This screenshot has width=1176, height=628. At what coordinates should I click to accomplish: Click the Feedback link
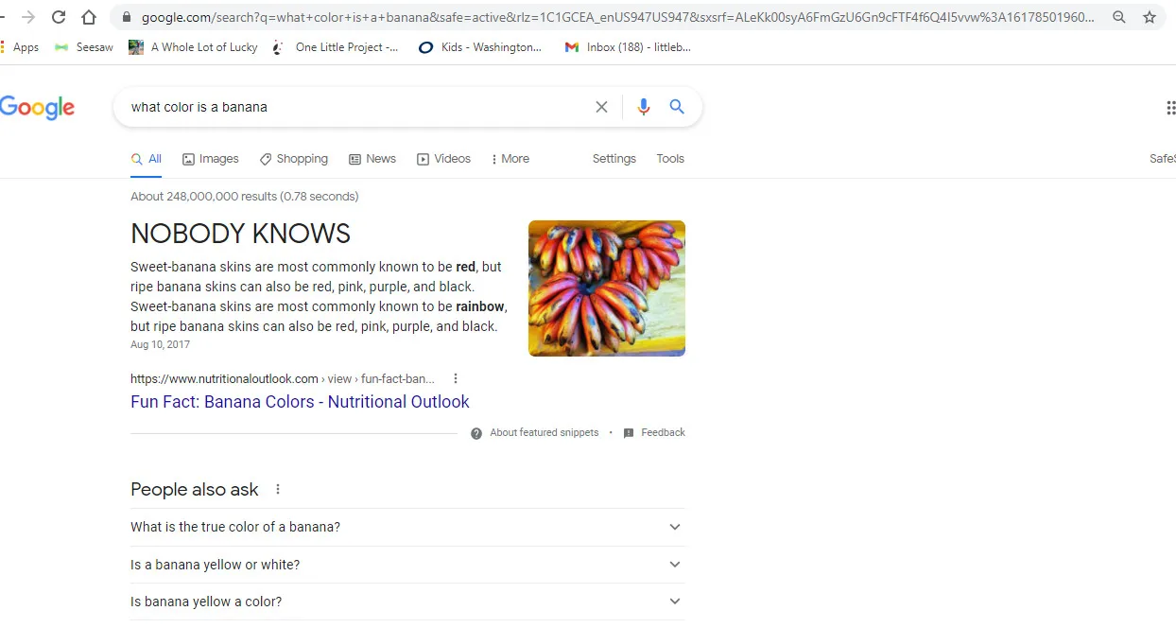[x=663, y=433]
